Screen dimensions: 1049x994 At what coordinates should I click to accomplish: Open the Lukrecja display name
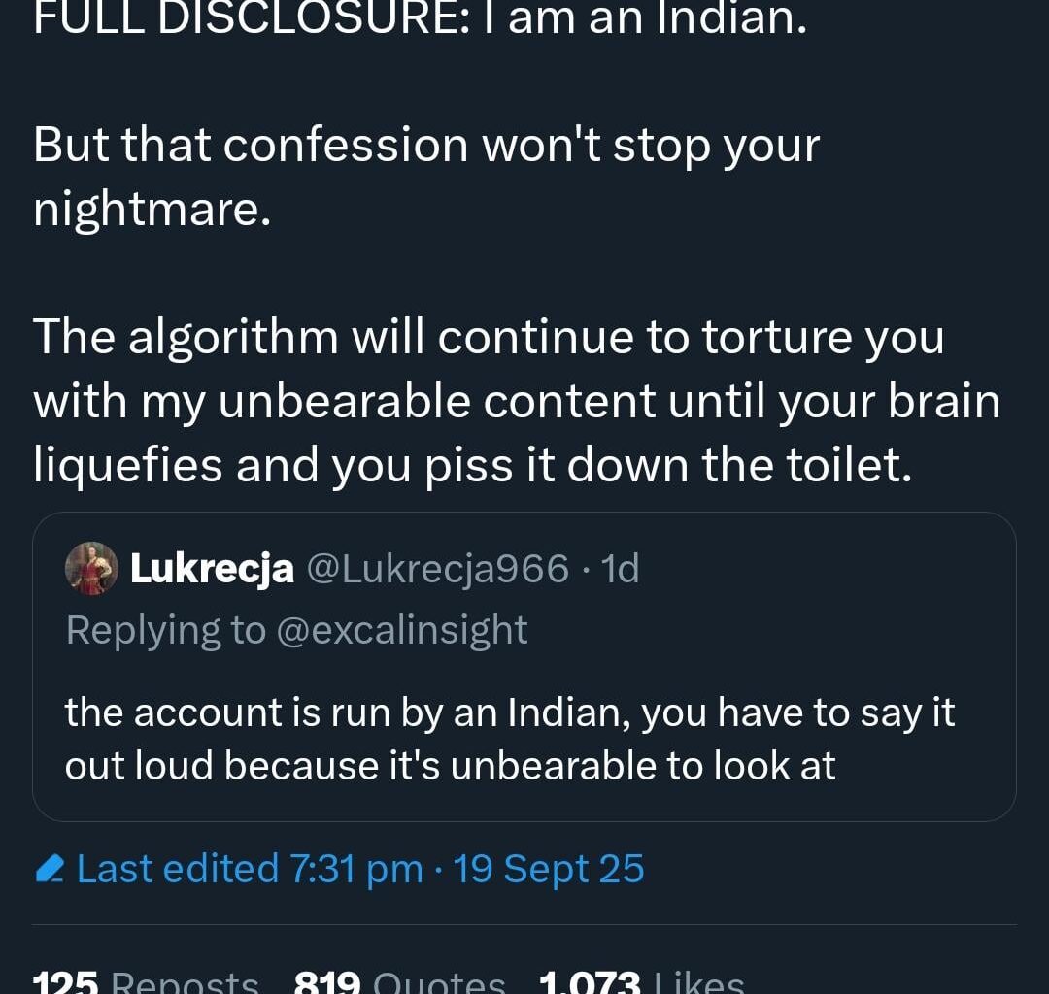click(x=212, y=569)
